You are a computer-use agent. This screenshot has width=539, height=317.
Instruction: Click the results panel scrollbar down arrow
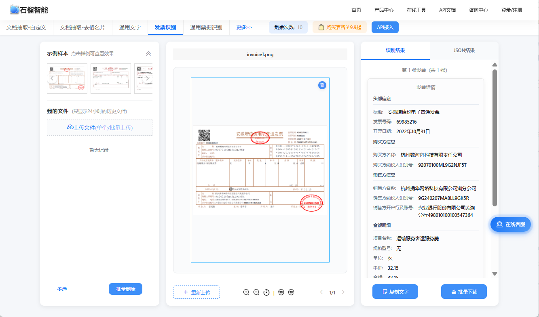pyautogui.click(x=495, y=274)
